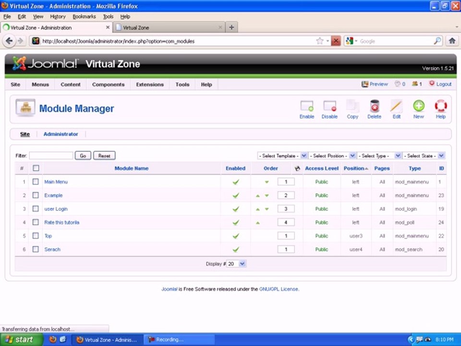Check the select-all checkbox in header
Screen dimensions: 461x346
coord(36,168)
